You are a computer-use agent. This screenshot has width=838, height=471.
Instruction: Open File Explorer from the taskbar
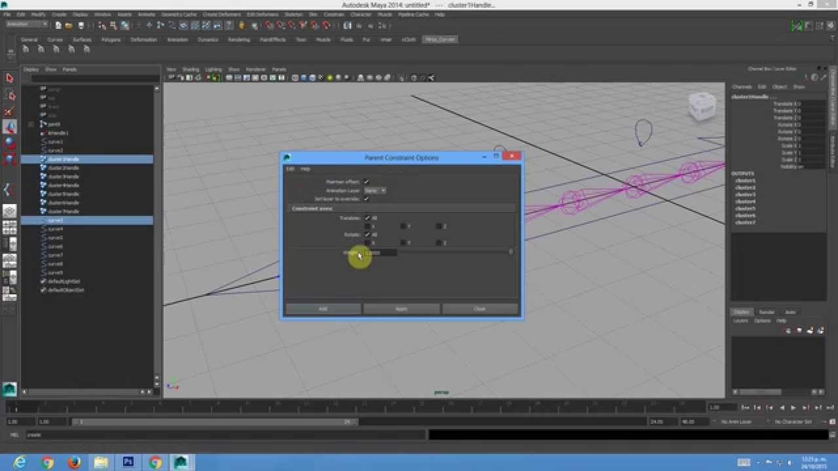(101, 462)
